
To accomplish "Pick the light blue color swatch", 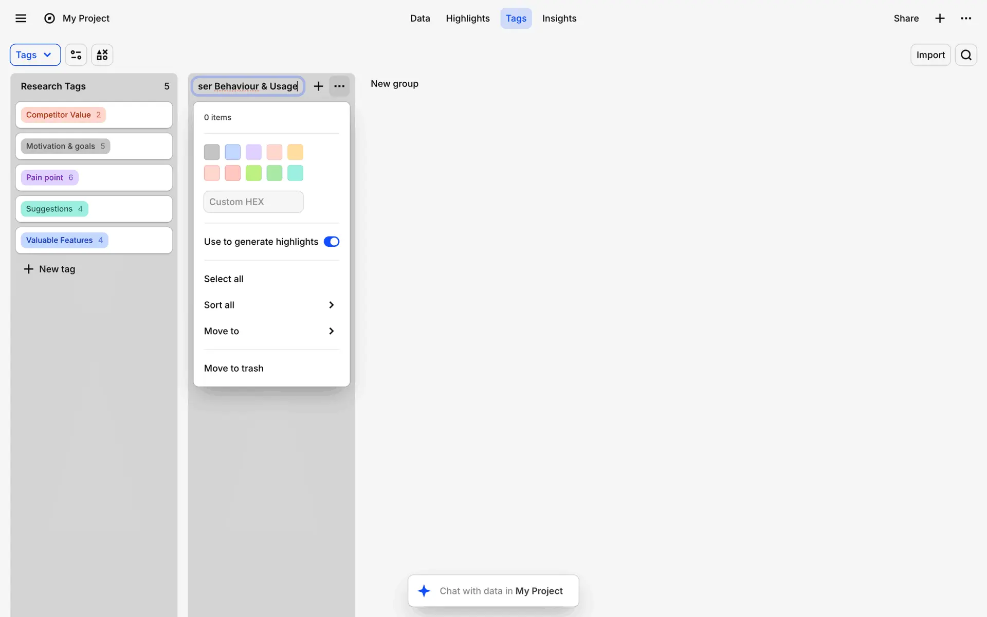I will (232, 152).
